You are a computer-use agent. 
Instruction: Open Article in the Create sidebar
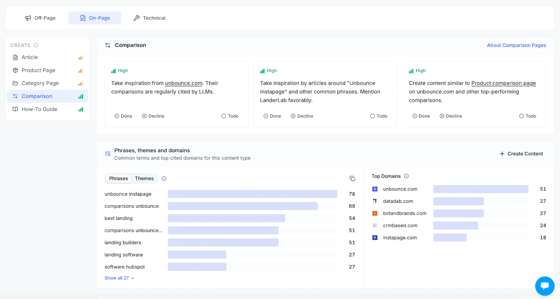(47, 57)
